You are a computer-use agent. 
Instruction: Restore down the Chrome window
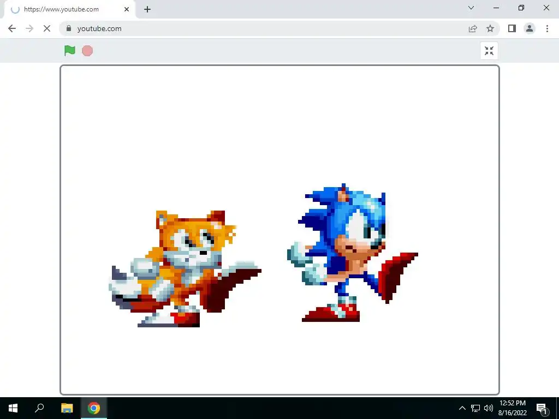tap(521, 8)
